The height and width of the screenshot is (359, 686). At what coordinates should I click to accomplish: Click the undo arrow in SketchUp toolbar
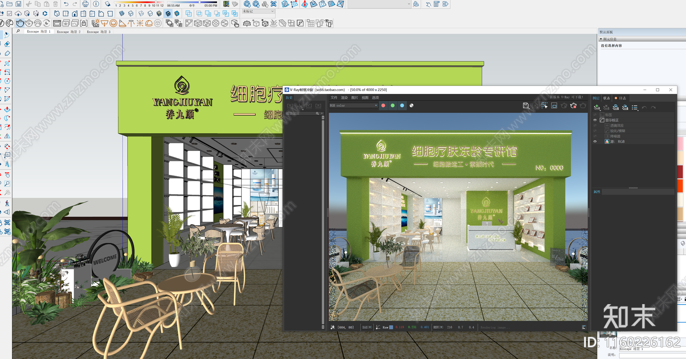pyautogui.click(x=66, y=4)
